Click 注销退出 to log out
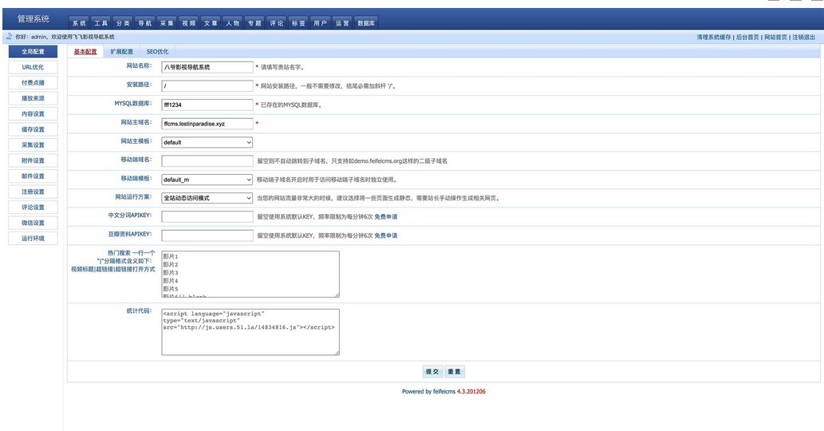The image size is (824, 431). (x=804, y=37)
